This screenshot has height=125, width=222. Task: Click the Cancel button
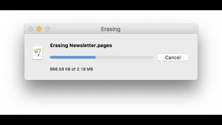(x=173, y=57)
